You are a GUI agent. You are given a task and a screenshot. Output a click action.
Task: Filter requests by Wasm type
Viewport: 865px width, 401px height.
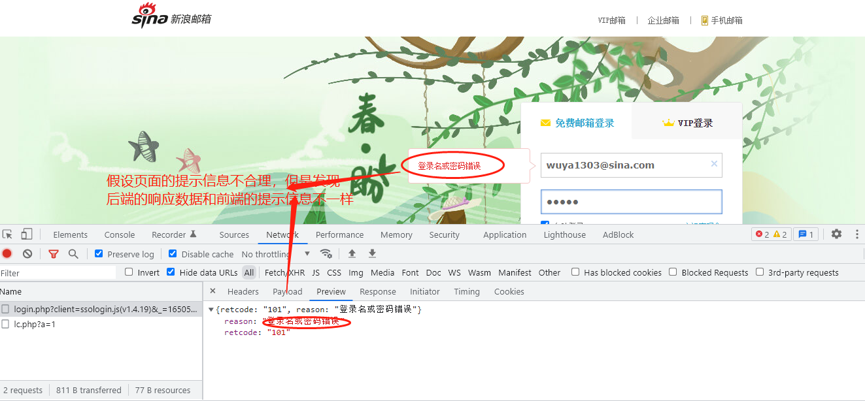(x=479, y=272)
